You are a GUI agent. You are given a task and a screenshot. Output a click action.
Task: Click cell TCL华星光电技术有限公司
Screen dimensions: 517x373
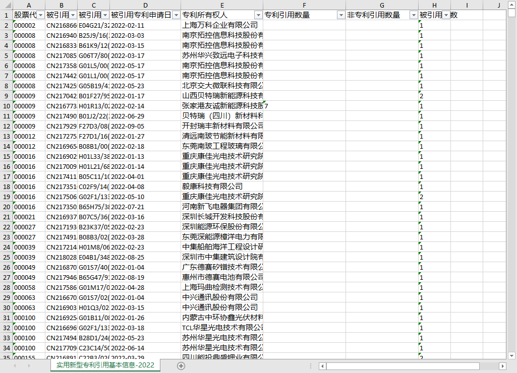point(222,328)
